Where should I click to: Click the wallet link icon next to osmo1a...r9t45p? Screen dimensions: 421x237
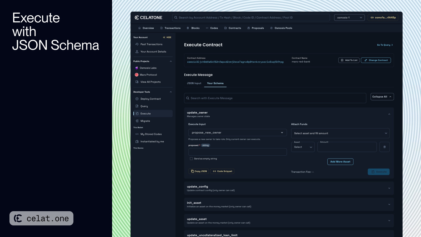pyautogui.click(x=372, y=18)
